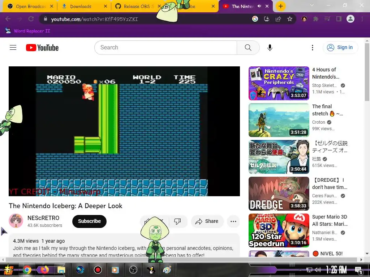Click the face avatar extension icon
This screenshot has height=277, width=370.
click(304, 19)
